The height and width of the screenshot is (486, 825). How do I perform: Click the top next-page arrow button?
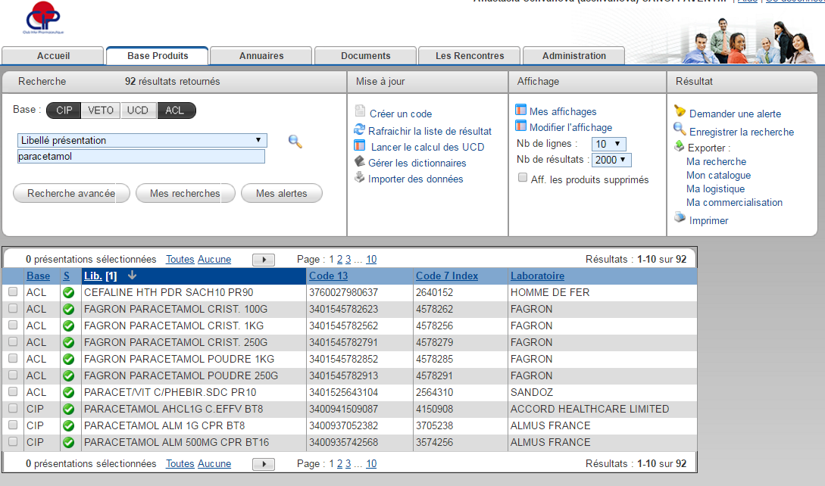pyautogui.click(x=264, y=260)
